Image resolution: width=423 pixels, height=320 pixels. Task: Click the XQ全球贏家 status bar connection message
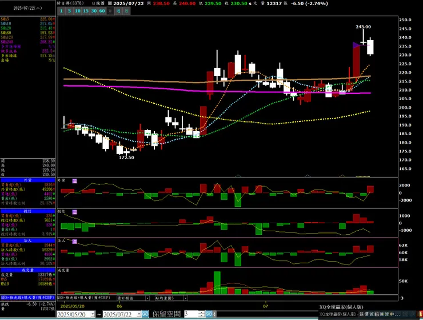click(x=360, y=314)
